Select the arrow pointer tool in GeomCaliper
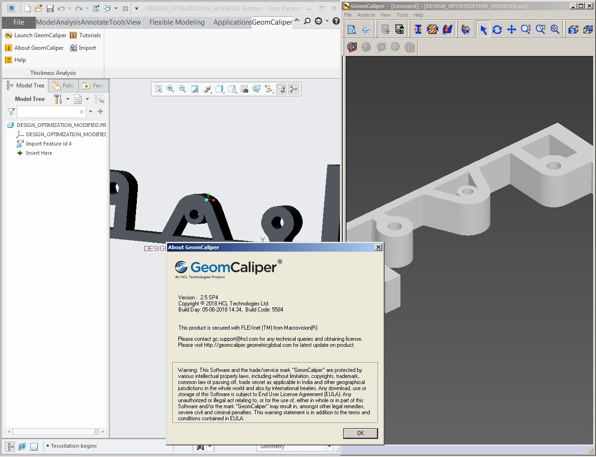This screenshot has width=596, height=457. pos(483,29)
